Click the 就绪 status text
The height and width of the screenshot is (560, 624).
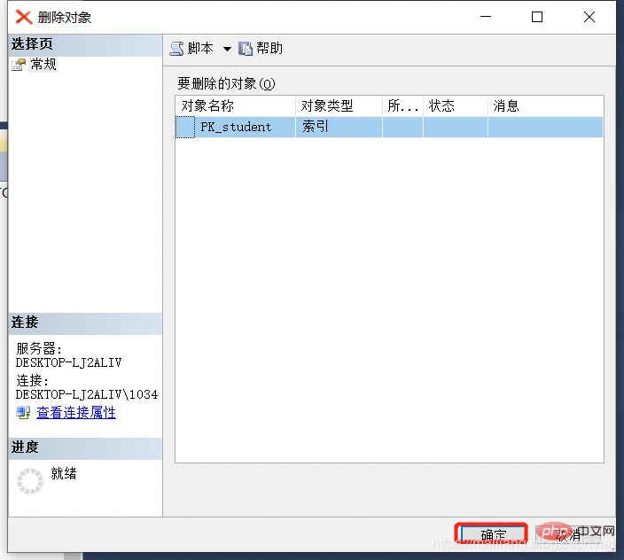point(63,473)
